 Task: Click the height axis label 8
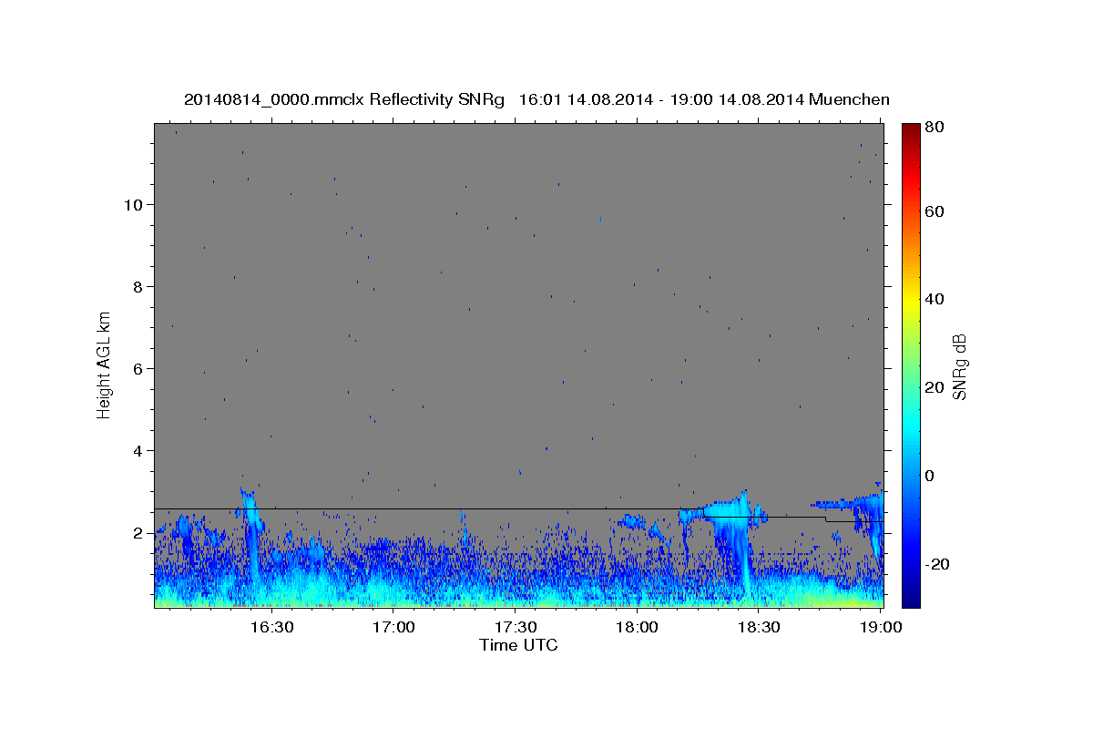138,286
